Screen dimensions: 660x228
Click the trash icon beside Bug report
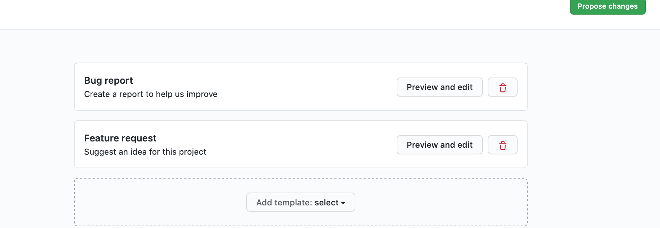pos(503,88)
